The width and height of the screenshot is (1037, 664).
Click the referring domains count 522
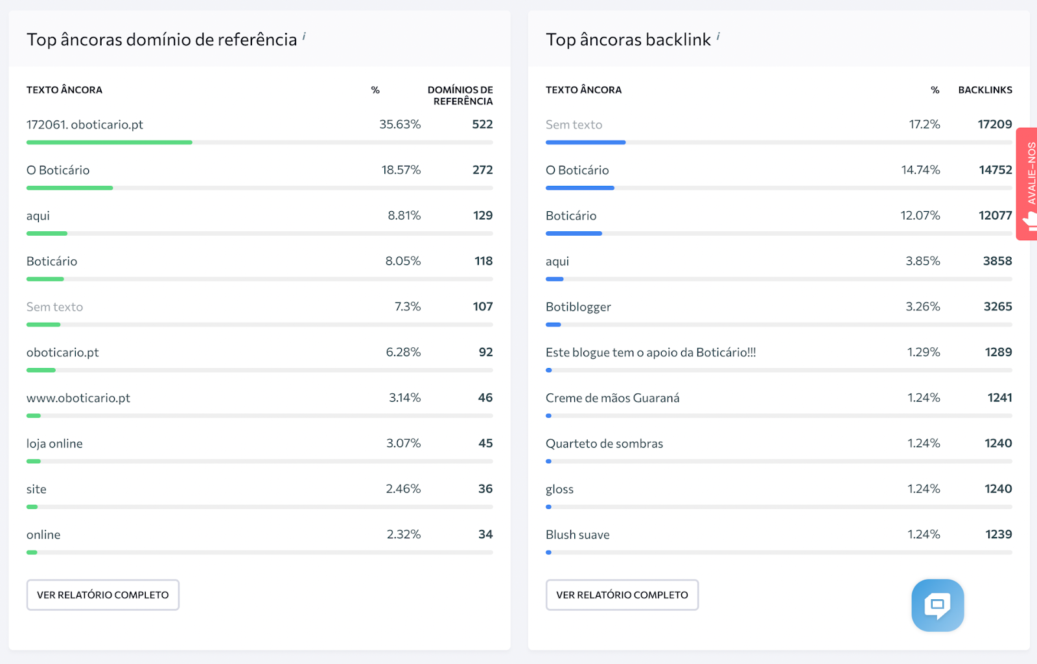click(x=482, y=124)
